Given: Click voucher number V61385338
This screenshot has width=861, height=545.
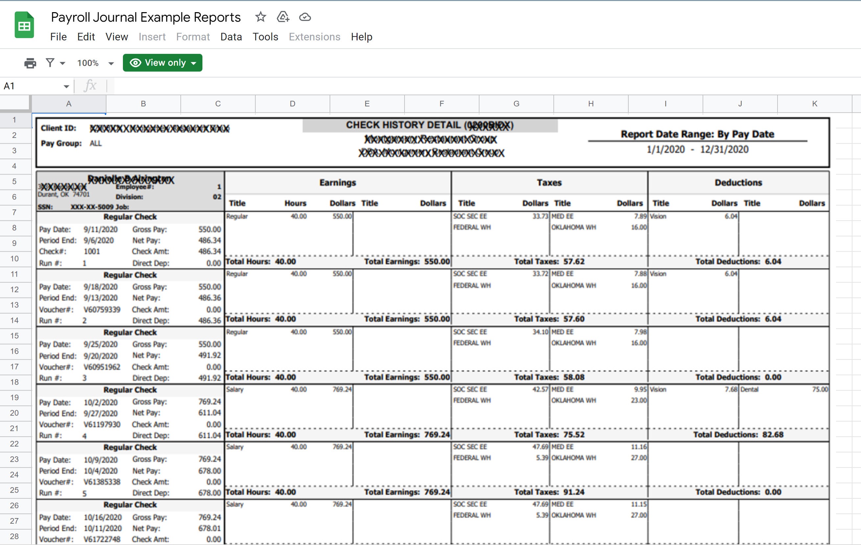Looking at the screenshot, I should tap(102, 483).
